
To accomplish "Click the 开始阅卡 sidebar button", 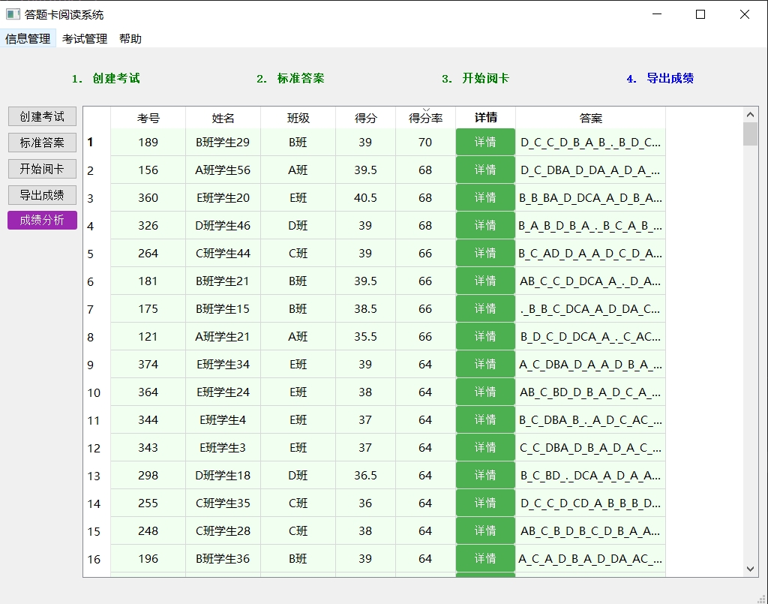I will click(x=41, y=168).
